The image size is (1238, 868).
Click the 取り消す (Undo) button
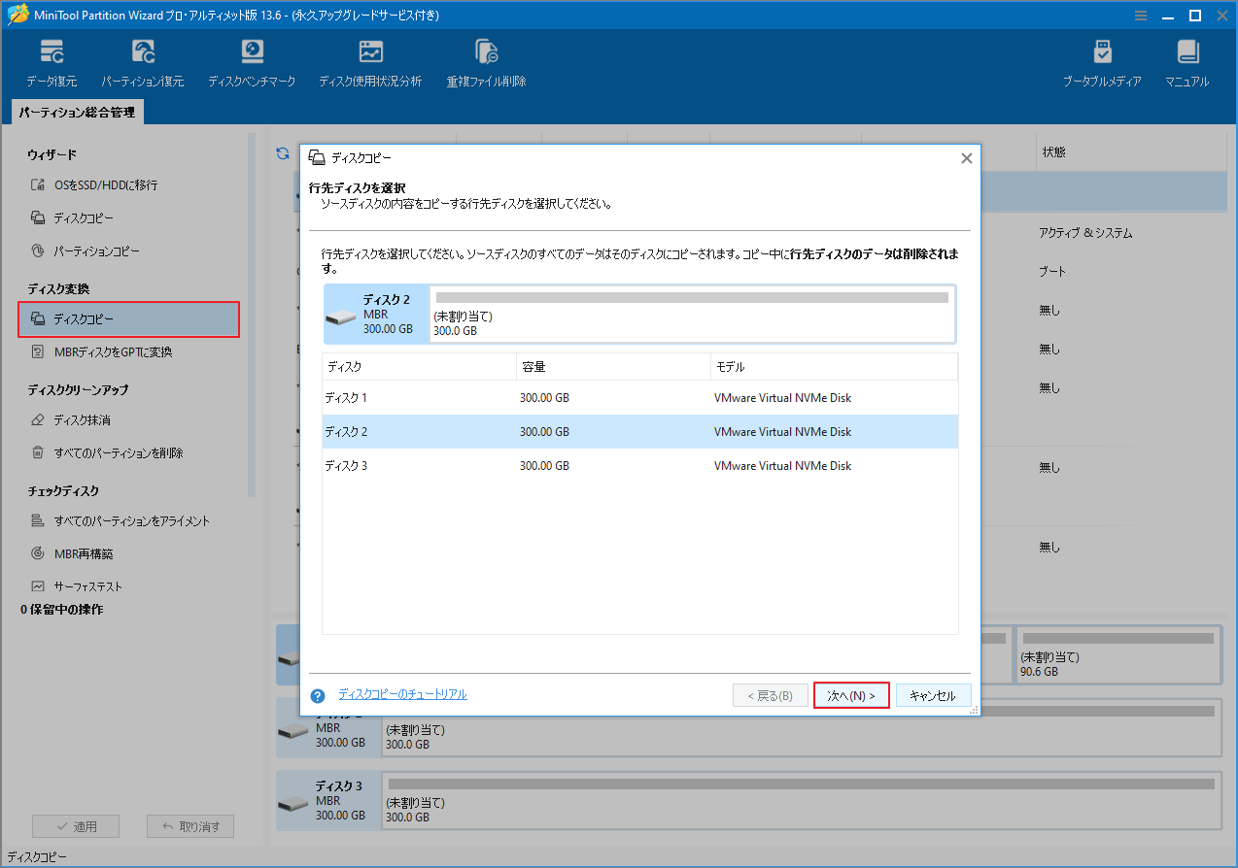[190, 825]
